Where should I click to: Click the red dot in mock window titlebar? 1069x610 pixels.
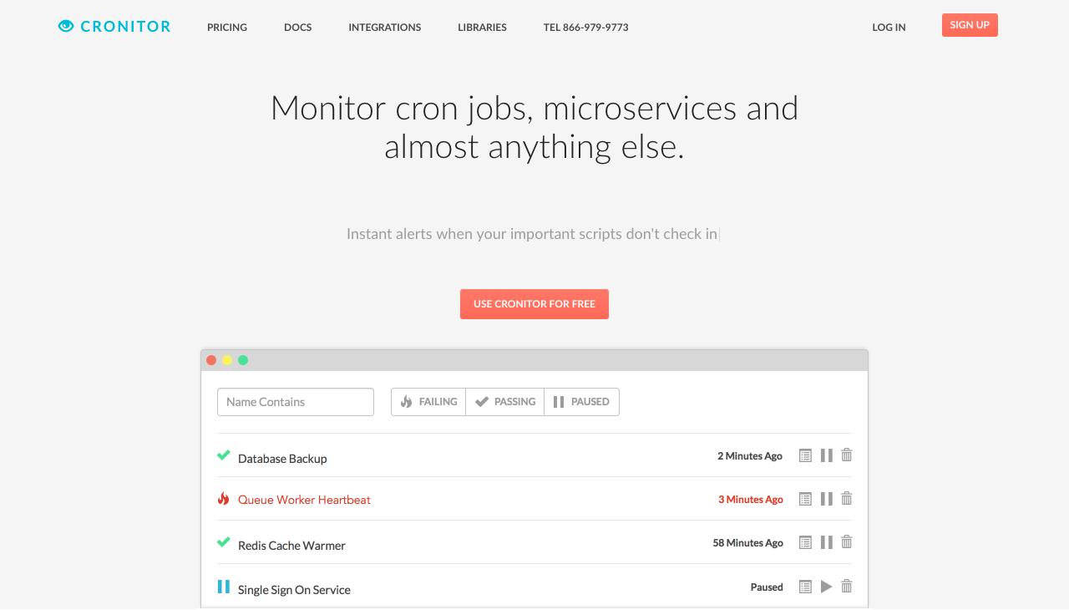coord(211,360)
